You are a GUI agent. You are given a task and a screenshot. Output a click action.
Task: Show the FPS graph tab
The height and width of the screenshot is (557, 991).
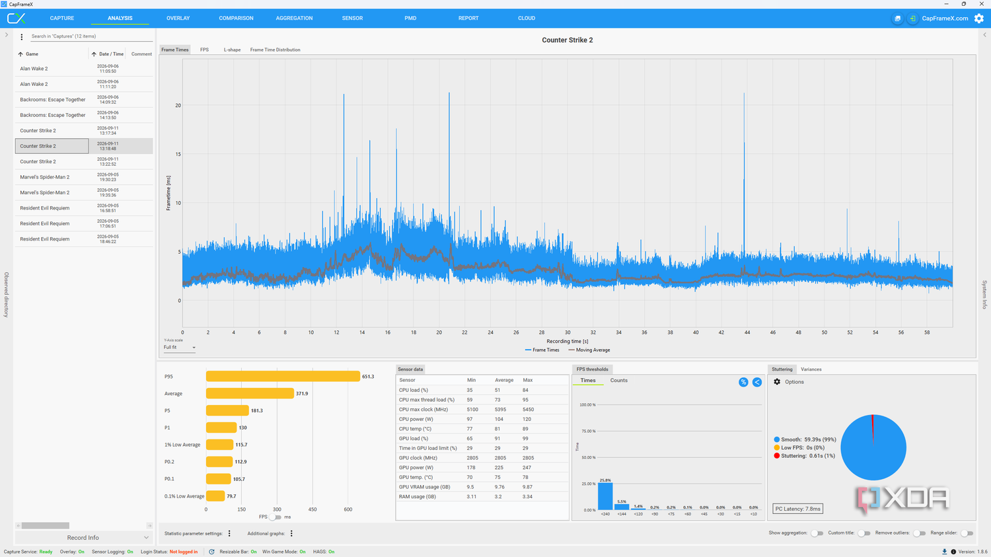(x=205, y=50)
